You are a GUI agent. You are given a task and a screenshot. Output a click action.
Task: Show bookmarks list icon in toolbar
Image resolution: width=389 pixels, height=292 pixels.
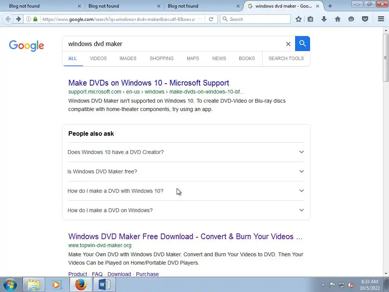click(310, 19)
